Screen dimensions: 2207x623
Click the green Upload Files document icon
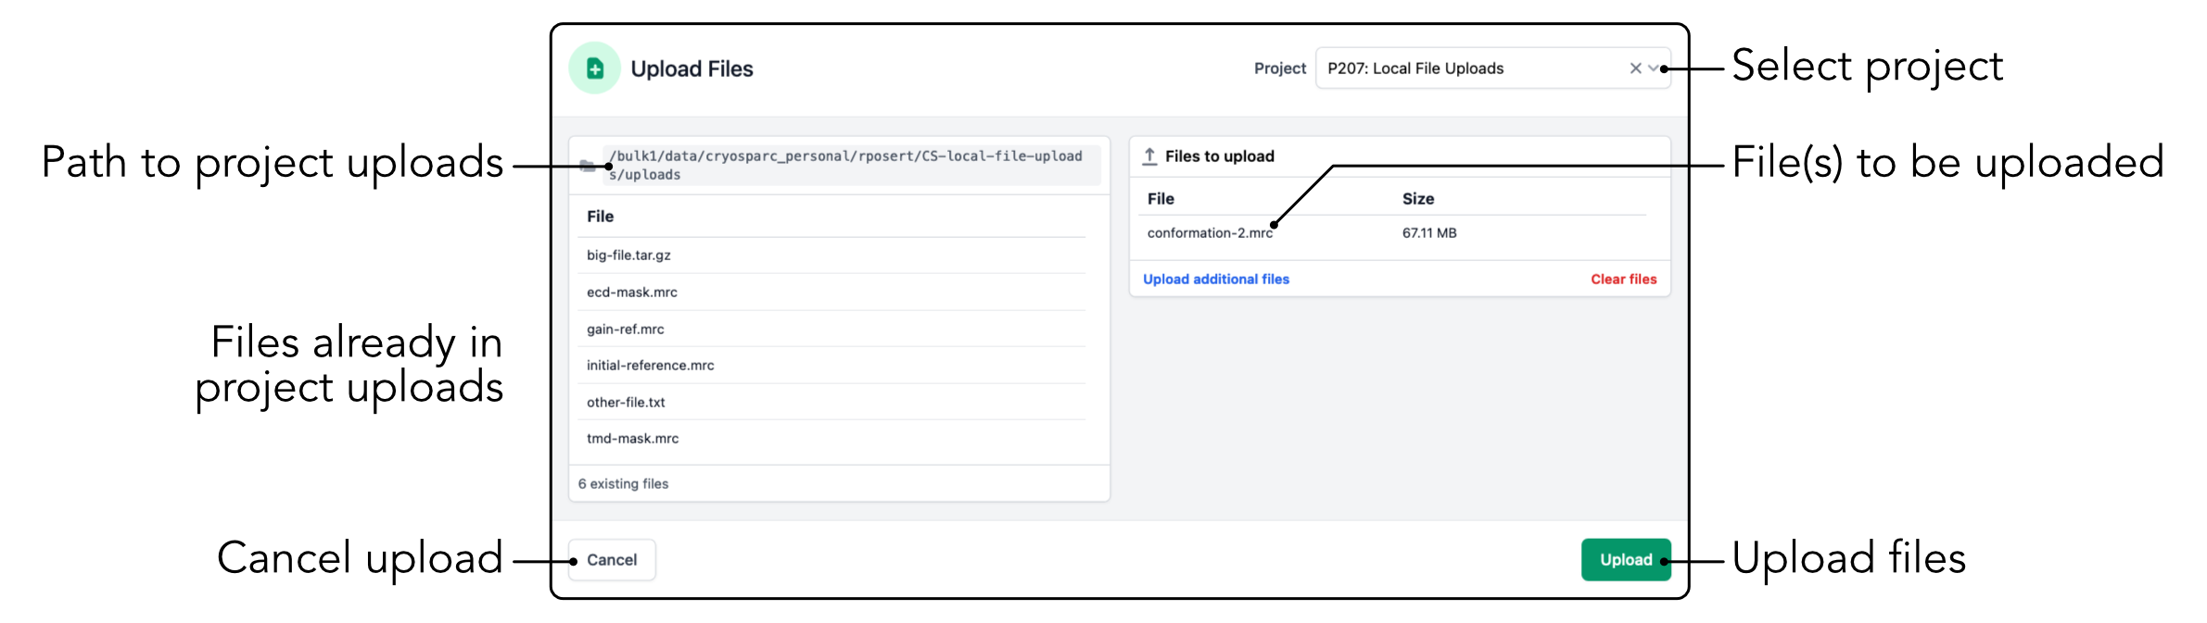click(x=594, y=69)
